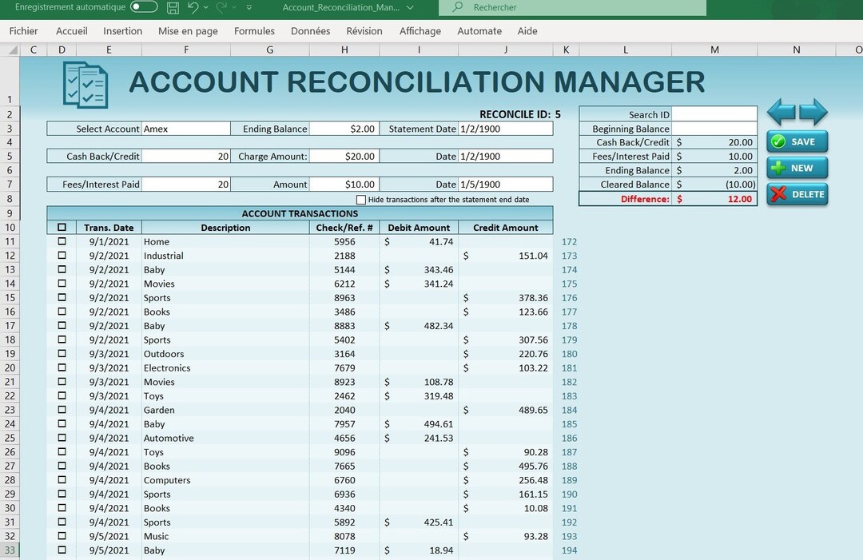Check the 9/1/2021 Home transaction box
The width and height of the screenshot is (863, 560).
click(x=62, y=241)
